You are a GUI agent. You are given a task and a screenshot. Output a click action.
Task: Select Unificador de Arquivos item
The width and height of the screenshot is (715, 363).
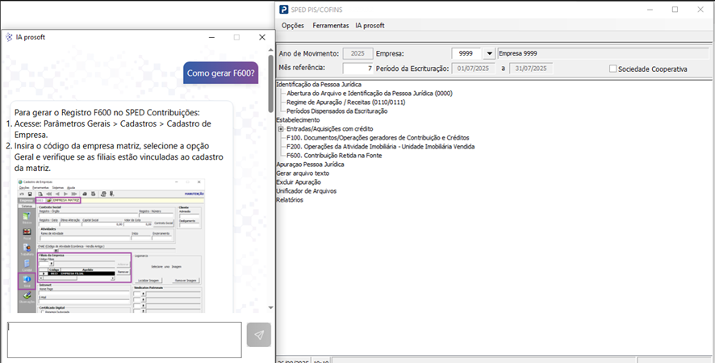pos(307,191)
